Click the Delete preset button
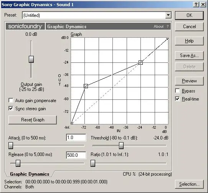The width and height of the screenshot is (208, 193). tap(189, 67)
